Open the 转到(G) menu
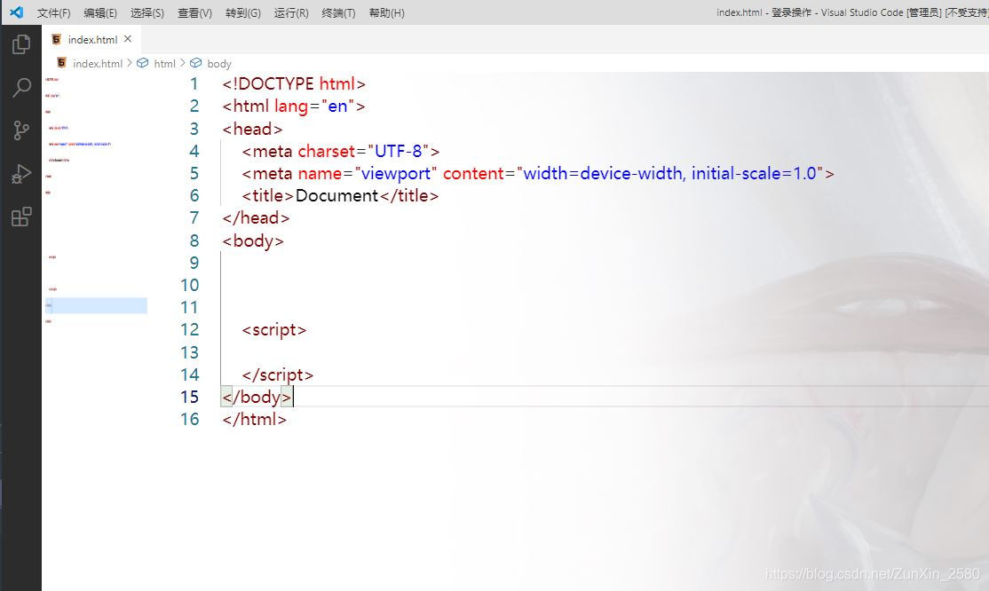The height and width of the screenshot is (591, 989). (x=243, y=12)
